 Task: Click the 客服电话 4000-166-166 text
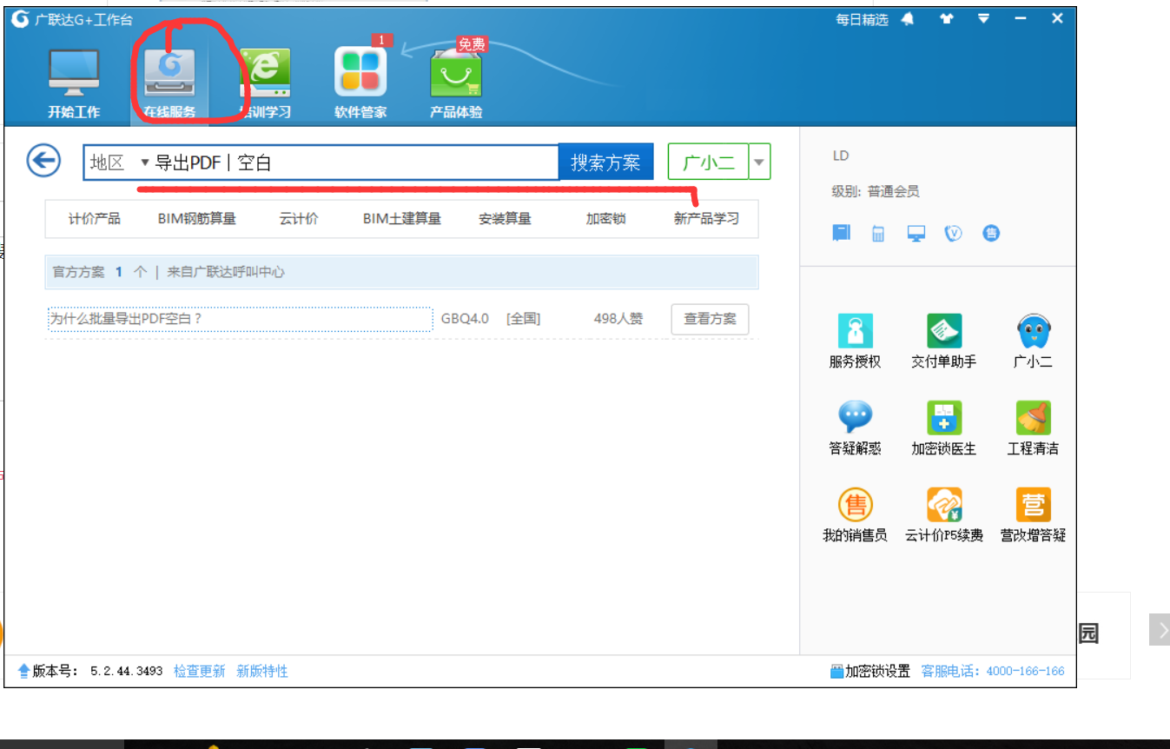[x=993, y=671]
